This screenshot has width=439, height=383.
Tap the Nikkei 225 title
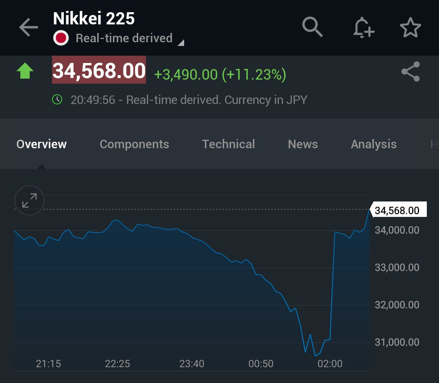click(x=94, y=18)
